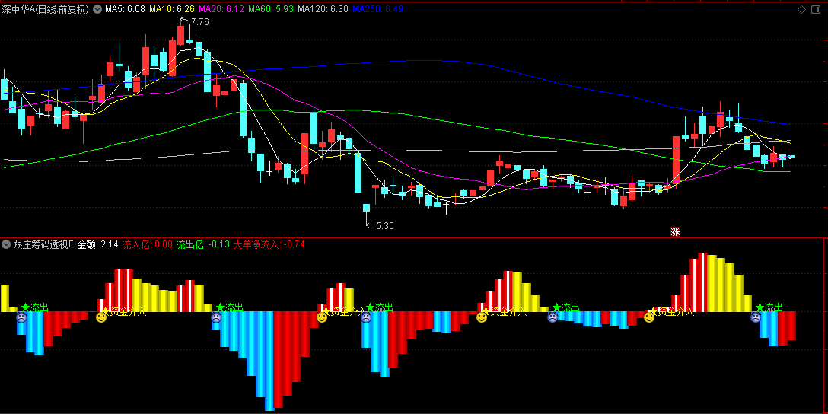Click the rightmost sad face signal icon
Screen dimensions: 828x414
[756, 317]
